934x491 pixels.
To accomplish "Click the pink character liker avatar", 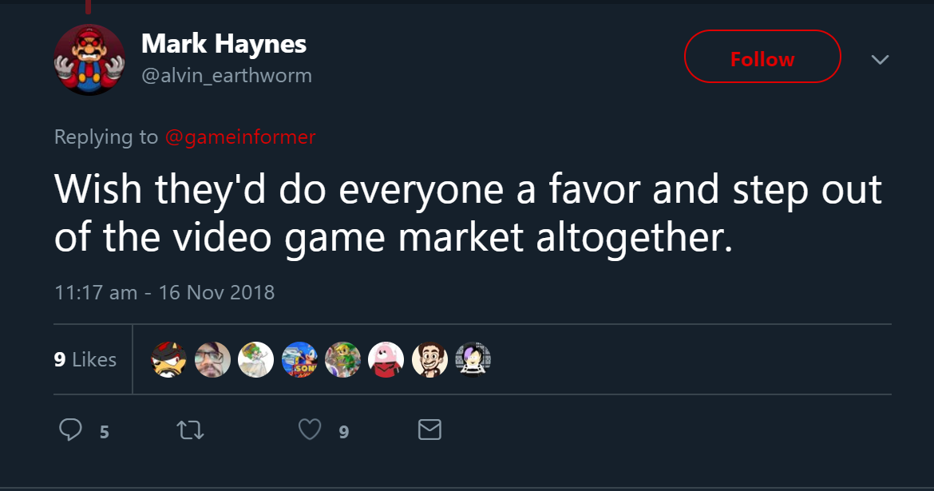I will pyautogui.click(x=386, y=360).
